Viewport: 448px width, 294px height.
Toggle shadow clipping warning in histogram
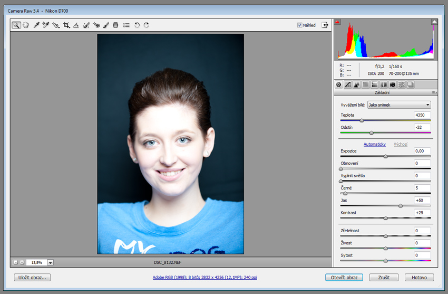tap(338, 22)
